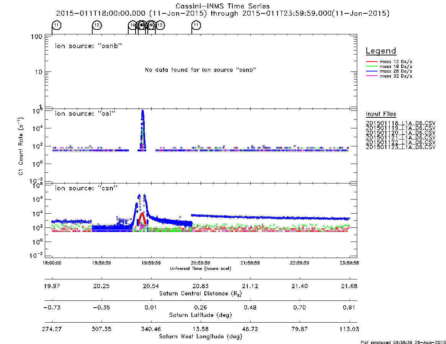
Task: Click the latitude value 0.26
Action: (201, 308)
